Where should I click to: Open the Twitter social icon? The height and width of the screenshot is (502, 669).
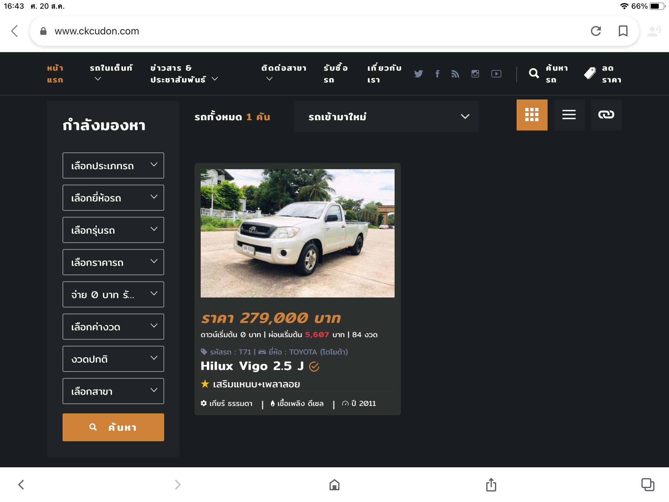click(x=418, y=74)
